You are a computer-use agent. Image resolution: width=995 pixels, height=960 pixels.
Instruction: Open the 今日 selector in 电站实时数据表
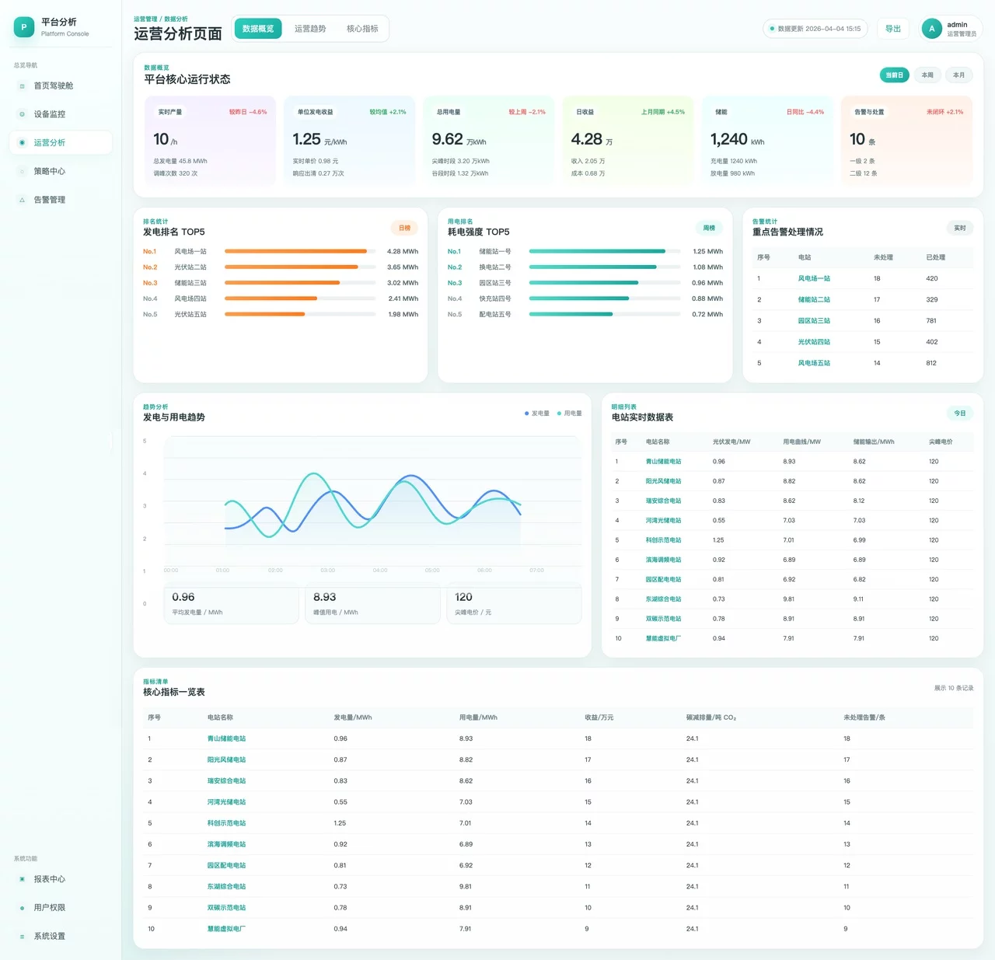pos(959,414)
